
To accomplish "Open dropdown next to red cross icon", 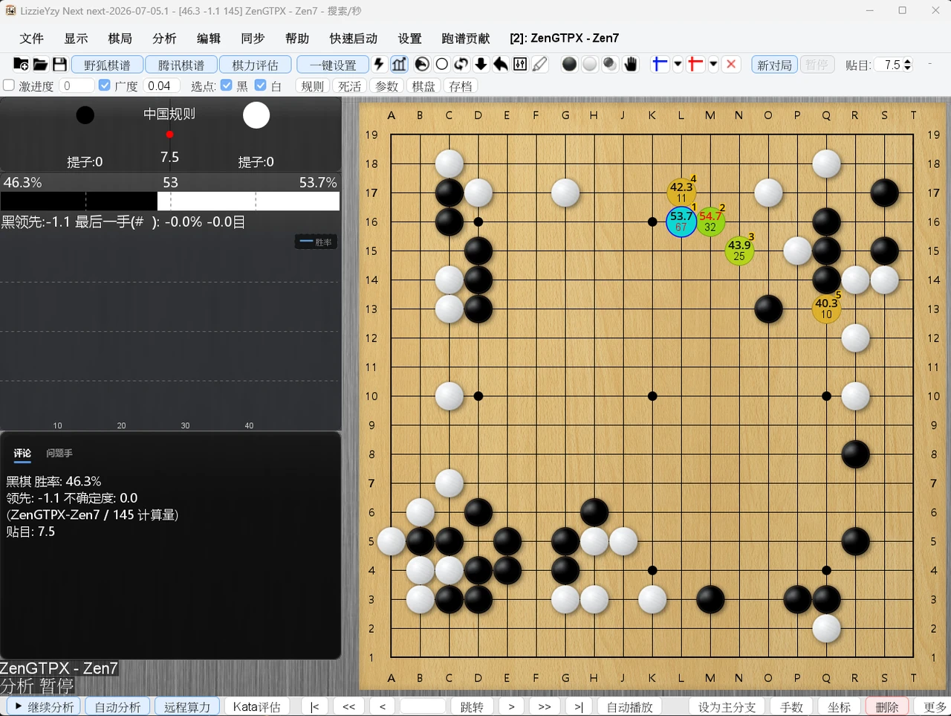I will 713,65.
